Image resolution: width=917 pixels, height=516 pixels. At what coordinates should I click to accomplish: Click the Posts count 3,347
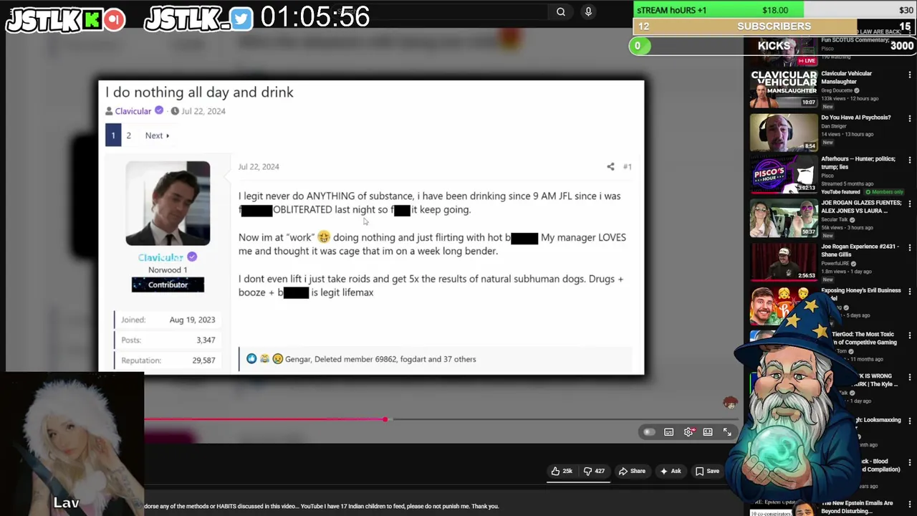(x=206, y=340)
